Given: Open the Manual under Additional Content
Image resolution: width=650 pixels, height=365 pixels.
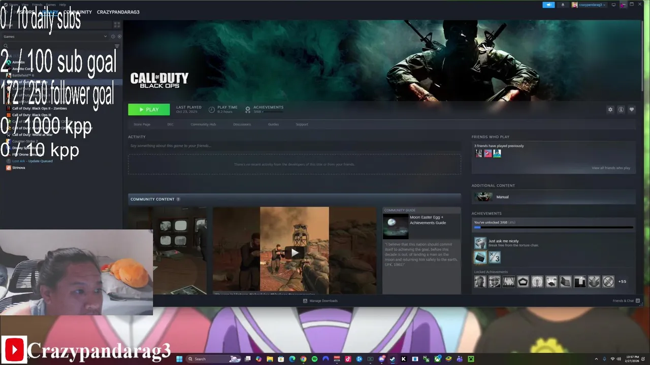Looking at the screenshot, I should point(554,197).
